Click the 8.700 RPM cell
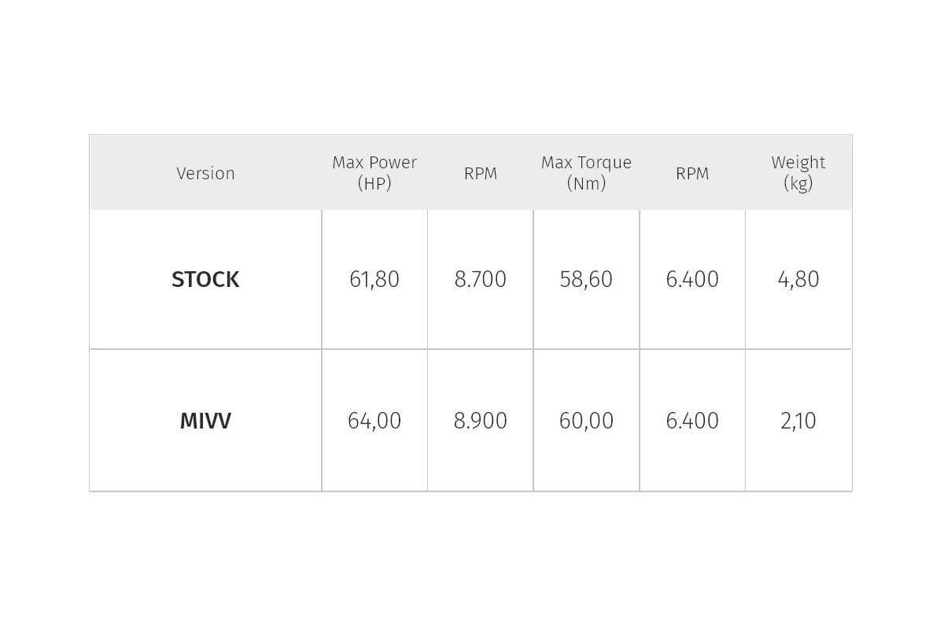944x629 pixels. point(481,280)
